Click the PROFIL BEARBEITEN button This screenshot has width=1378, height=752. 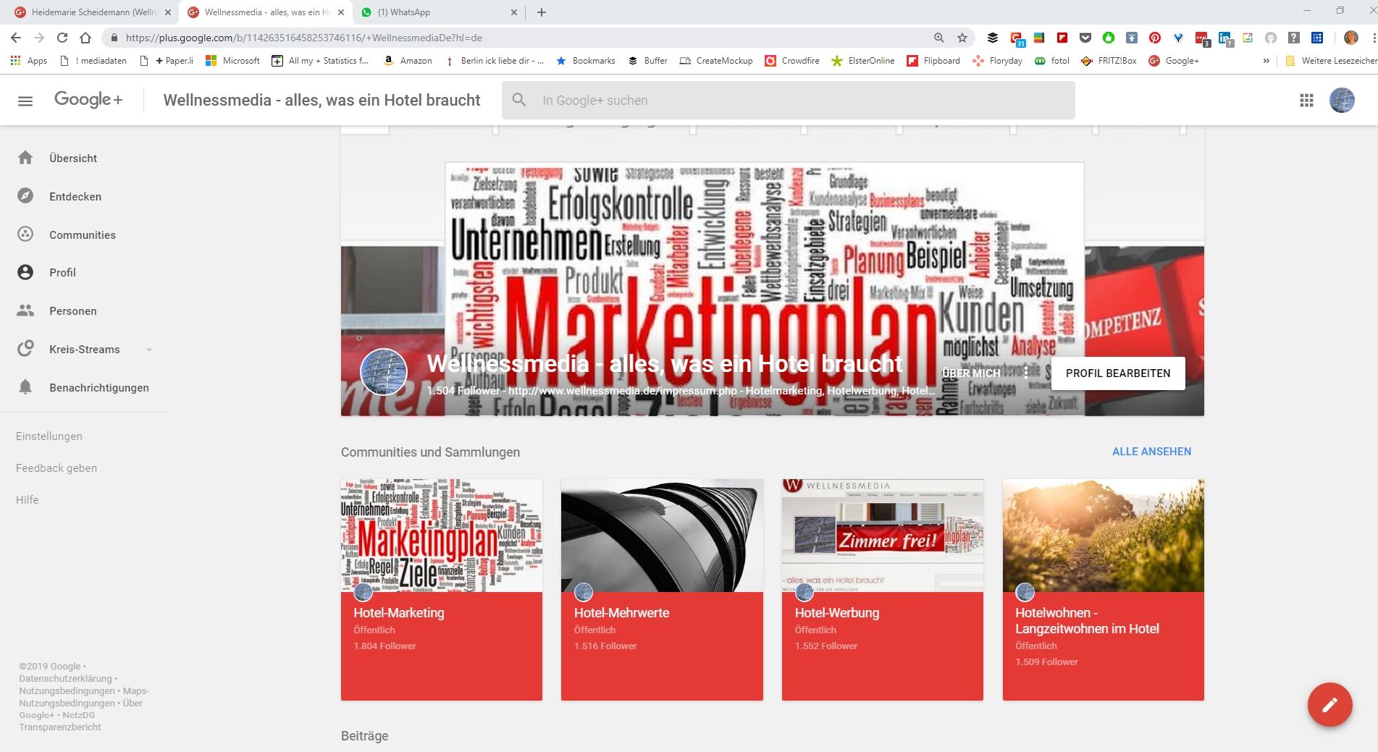click(x=1117, y=373)
